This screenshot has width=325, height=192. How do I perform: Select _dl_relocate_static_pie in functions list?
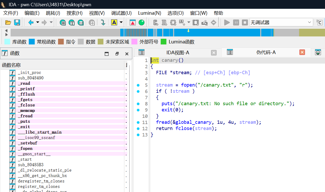[45, 170]
